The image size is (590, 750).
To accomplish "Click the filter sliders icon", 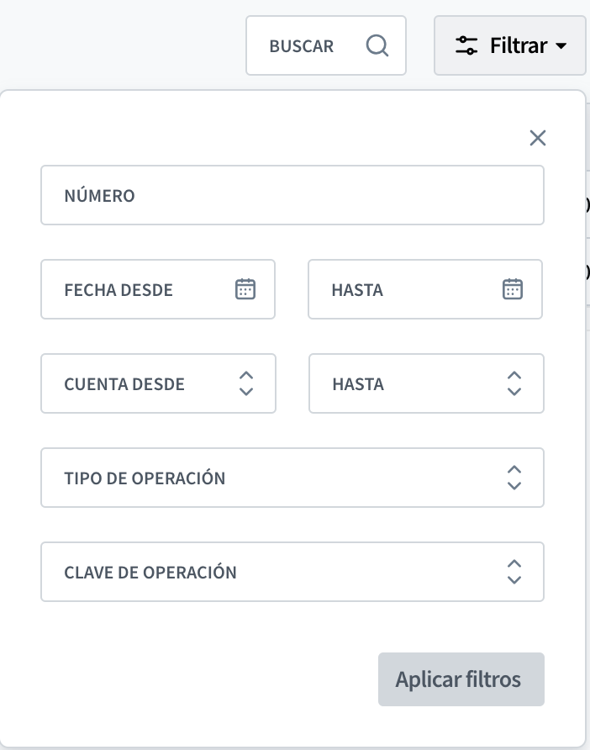I will 466,45.
